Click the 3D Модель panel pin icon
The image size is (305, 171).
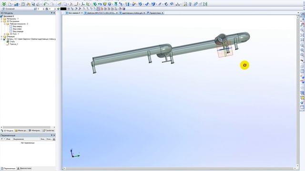[52, 13]
